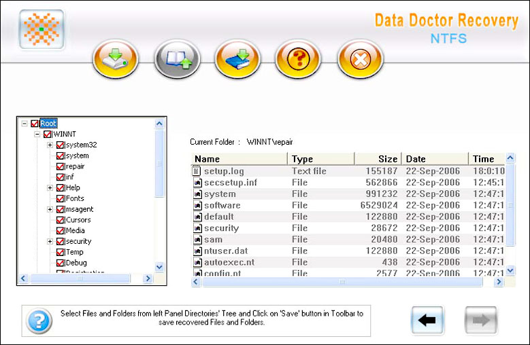Click the blue book save log button
Viewport: 530px width, 345px height.
click(x=237, y=58)
